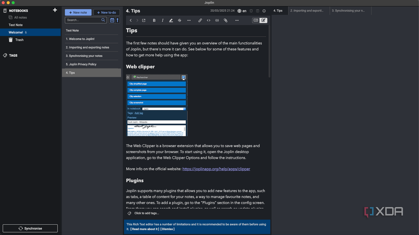
Task: Create a new notebook with the plus icon
Action: point(55,10)
